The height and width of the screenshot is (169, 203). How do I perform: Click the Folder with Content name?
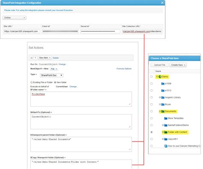(x=177, y=132)
